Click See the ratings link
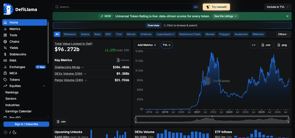 coord(225,16)
